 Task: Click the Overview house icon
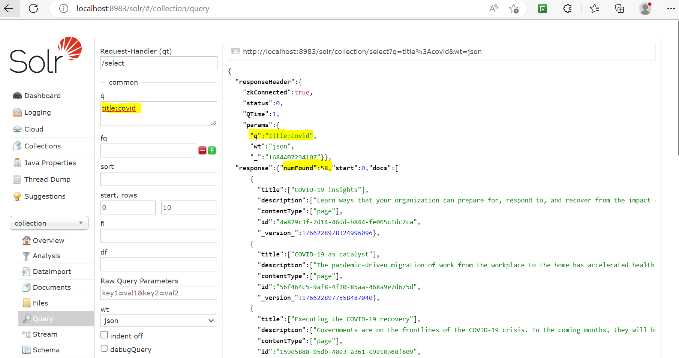pyautogui.click(x=26, y=240)
